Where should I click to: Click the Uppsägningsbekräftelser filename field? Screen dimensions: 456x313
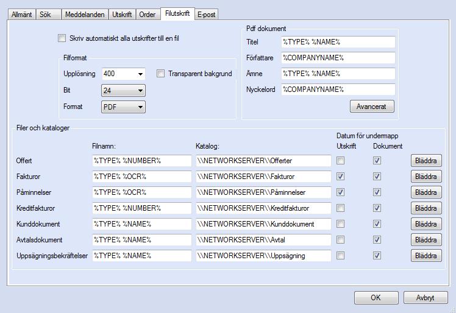pos(142,256)
